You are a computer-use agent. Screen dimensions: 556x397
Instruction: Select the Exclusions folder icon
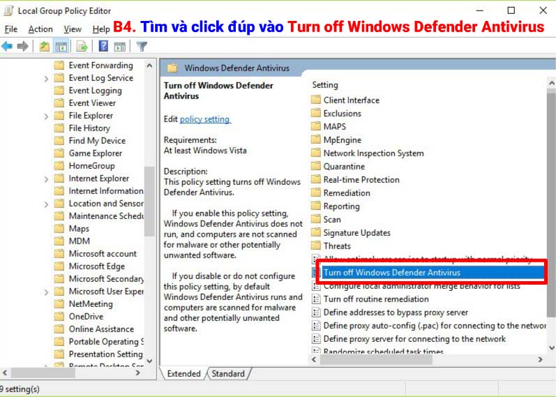click(x=315, y=113)
